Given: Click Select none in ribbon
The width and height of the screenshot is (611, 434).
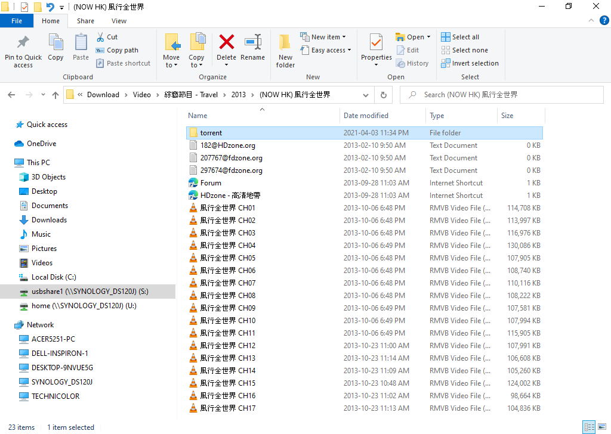Looking at the screenshot, I should point(464,50).
